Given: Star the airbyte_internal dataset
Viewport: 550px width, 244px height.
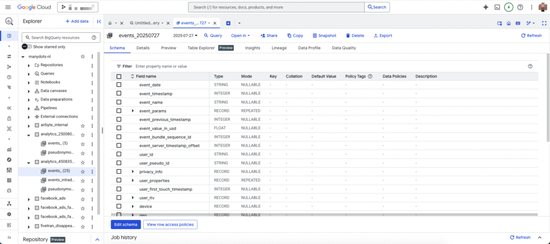Looking at the screenshot, I should pos(83,125).
